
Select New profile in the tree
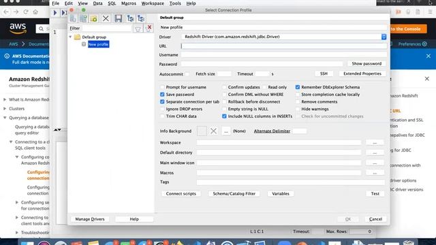(x=98, y=44)
